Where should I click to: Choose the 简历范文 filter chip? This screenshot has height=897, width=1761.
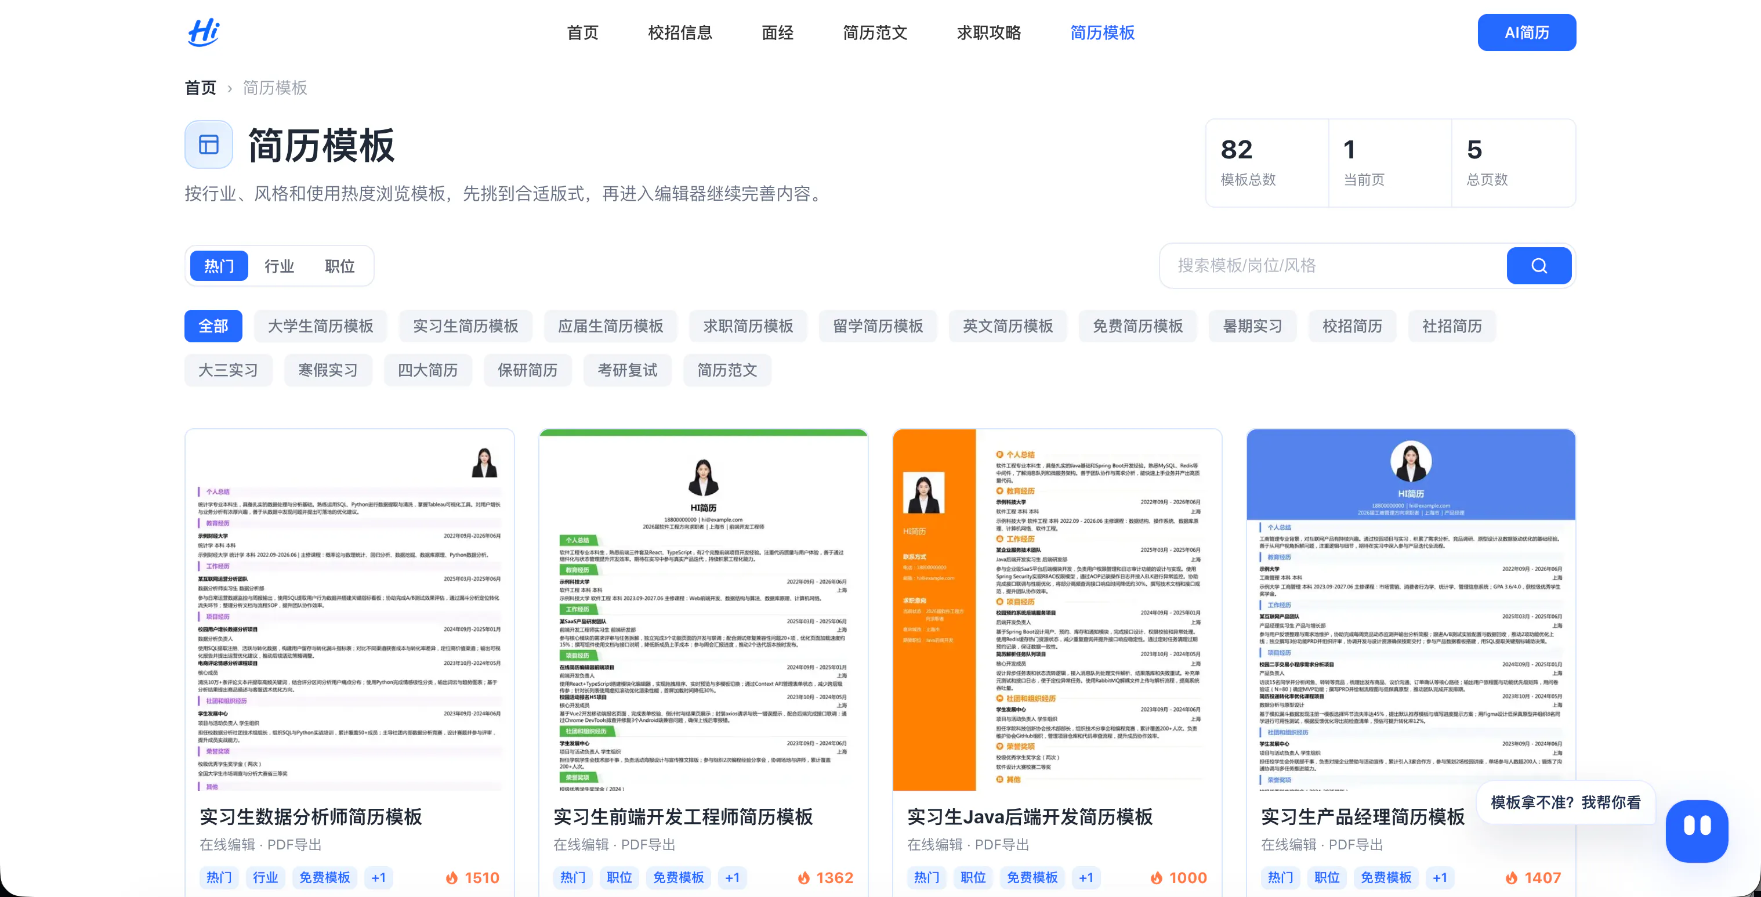pos(727,370)
